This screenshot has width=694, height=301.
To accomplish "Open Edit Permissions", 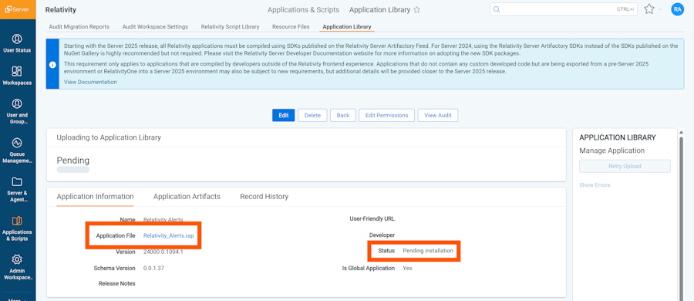I will click(387, 115).
